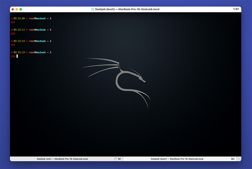The image size is (252, 169).
Task: Click the ❯❯❯ prompt below the 09:33:11 line
Action: click(13, 34)
